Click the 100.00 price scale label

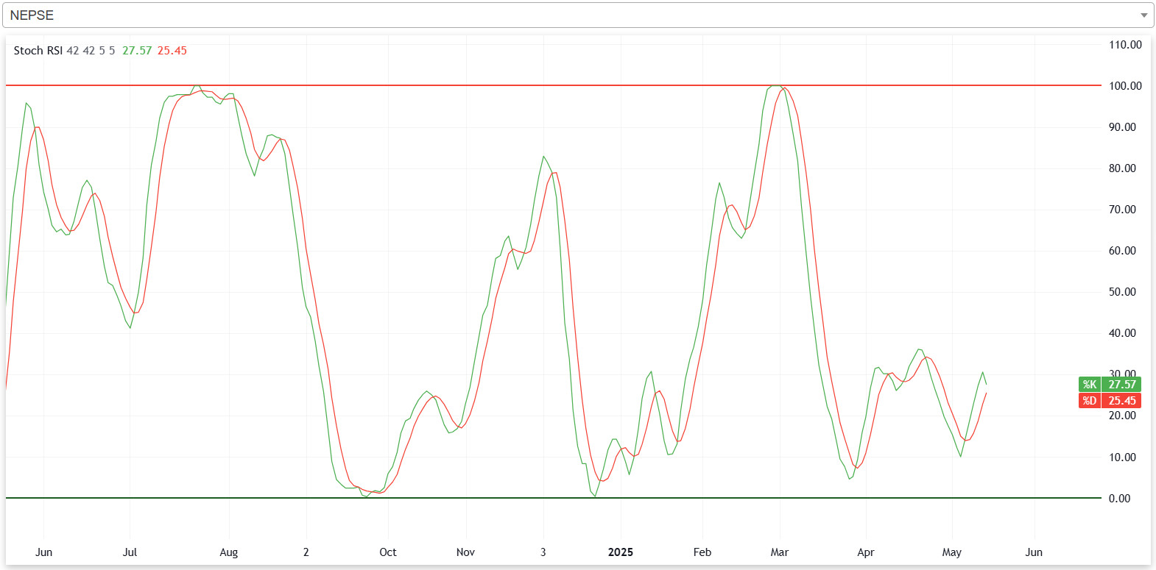click(1125, 86)
